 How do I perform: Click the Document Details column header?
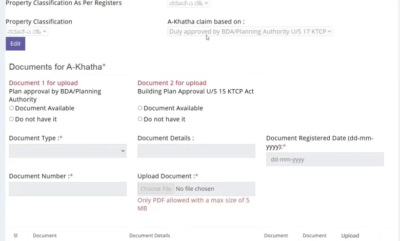pyautogui.click(x=150, y=236)
